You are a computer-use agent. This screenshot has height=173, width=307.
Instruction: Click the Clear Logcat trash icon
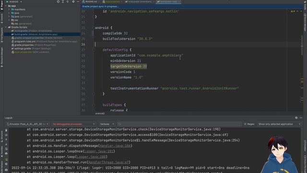(6, 130)
